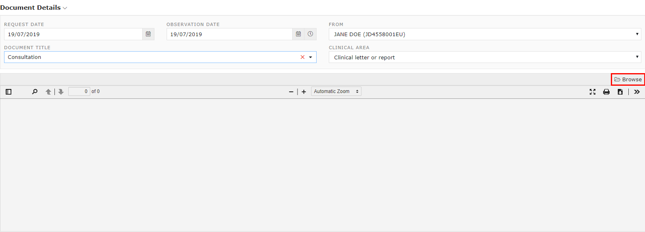Click the Browse button
Image resolution: width=645 pixels, height=232 pixels.
point(628,79)
